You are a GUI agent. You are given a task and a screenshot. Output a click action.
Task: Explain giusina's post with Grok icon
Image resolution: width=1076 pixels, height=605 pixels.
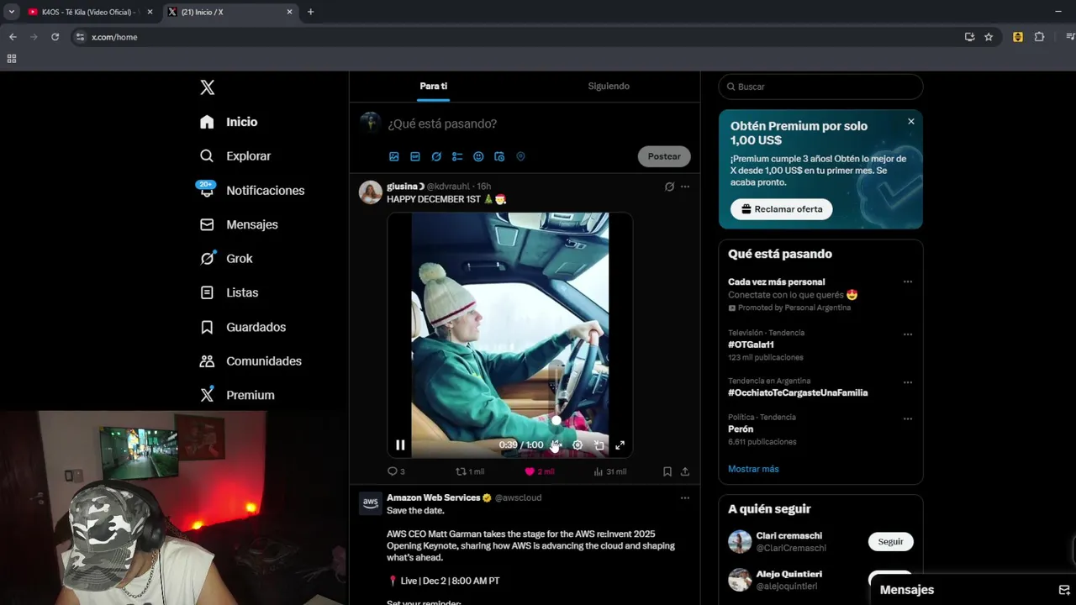[669, 187]
